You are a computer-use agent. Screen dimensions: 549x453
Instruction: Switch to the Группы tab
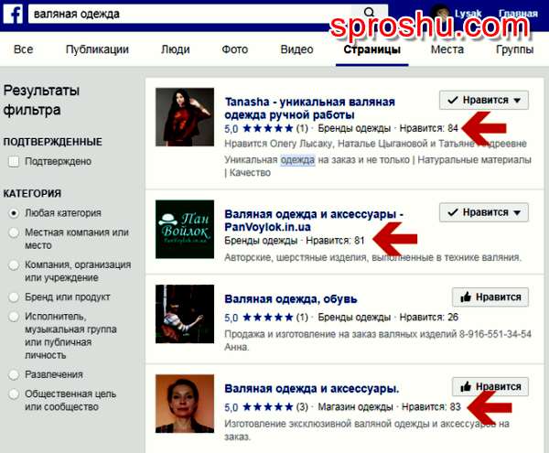[x=514, y=49]
